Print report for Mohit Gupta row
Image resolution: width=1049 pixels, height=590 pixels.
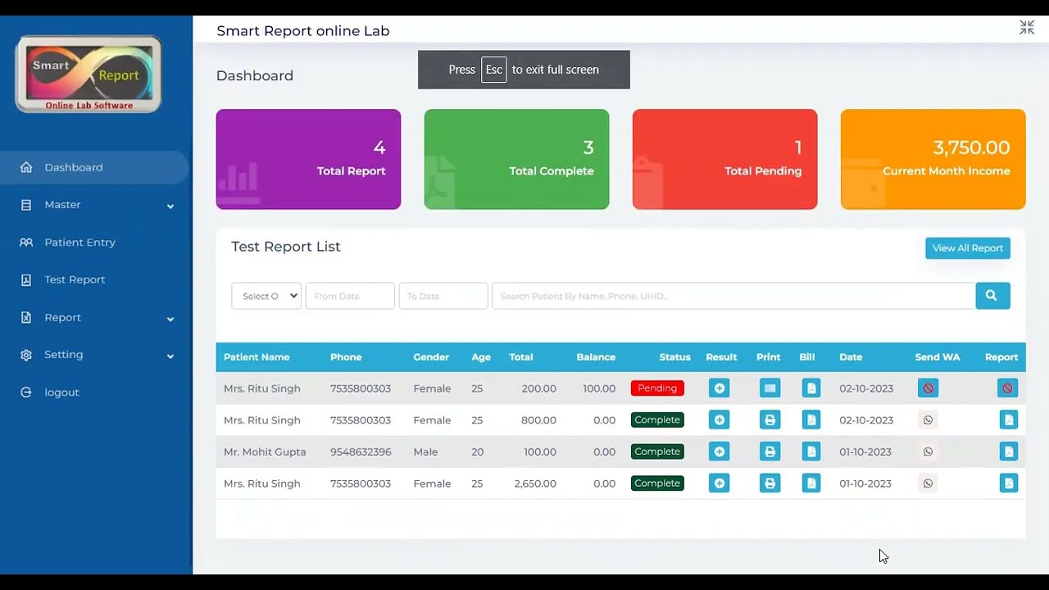point(770,452)
